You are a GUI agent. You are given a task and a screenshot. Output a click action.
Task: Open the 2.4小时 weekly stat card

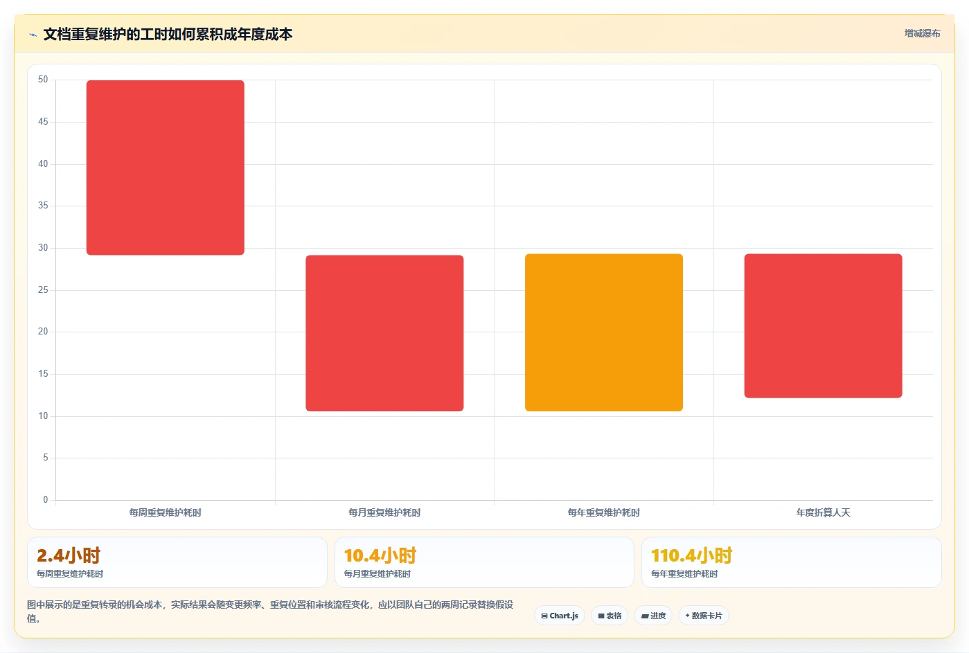click(177, 562)
